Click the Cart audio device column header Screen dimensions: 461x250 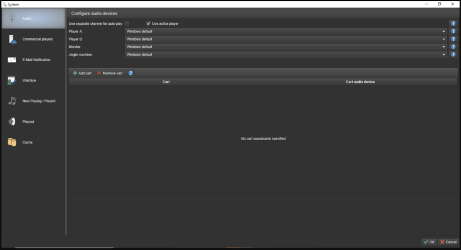[x=360, y=82]
